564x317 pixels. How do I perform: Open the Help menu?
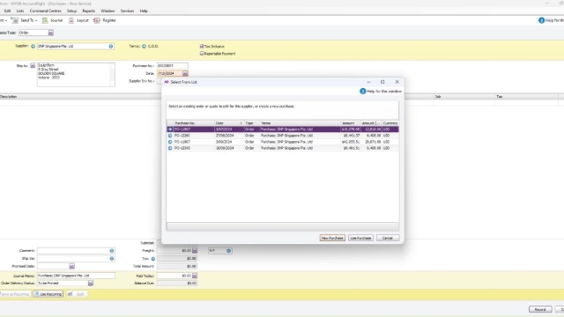pyautogui.click(x=144, y=11)
